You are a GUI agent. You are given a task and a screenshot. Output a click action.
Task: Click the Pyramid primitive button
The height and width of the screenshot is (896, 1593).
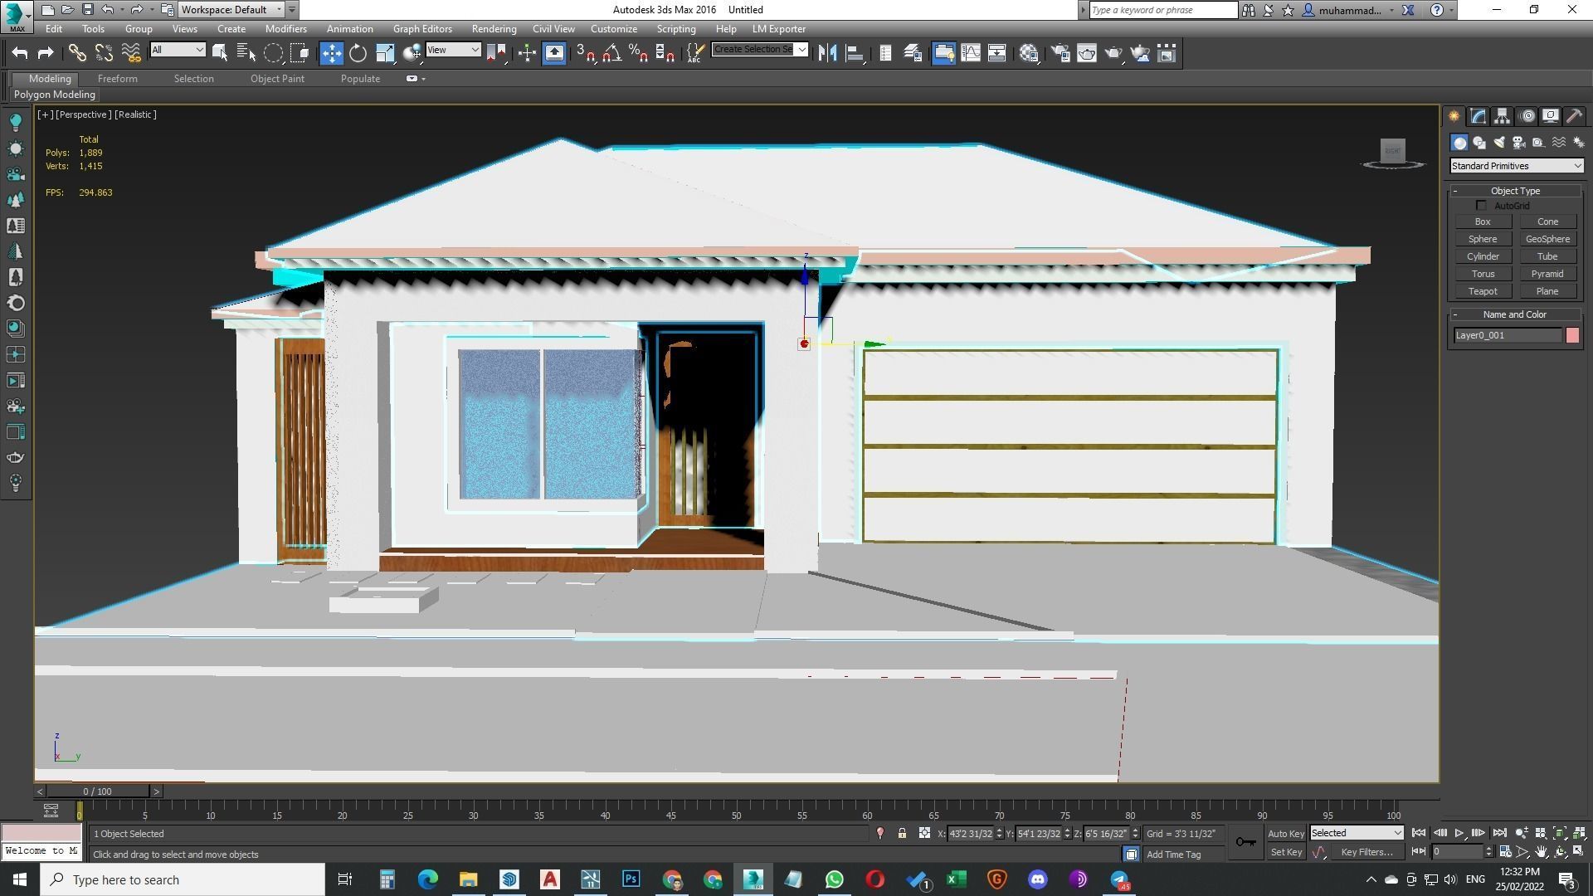point(1547,274)
